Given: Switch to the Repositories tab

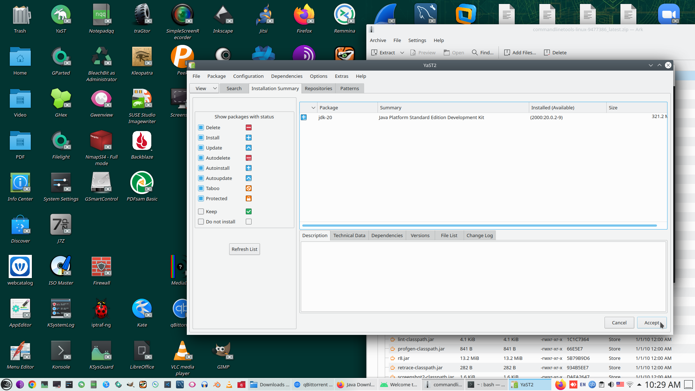Looking at the screenshot, I should [x=318, y=88].
